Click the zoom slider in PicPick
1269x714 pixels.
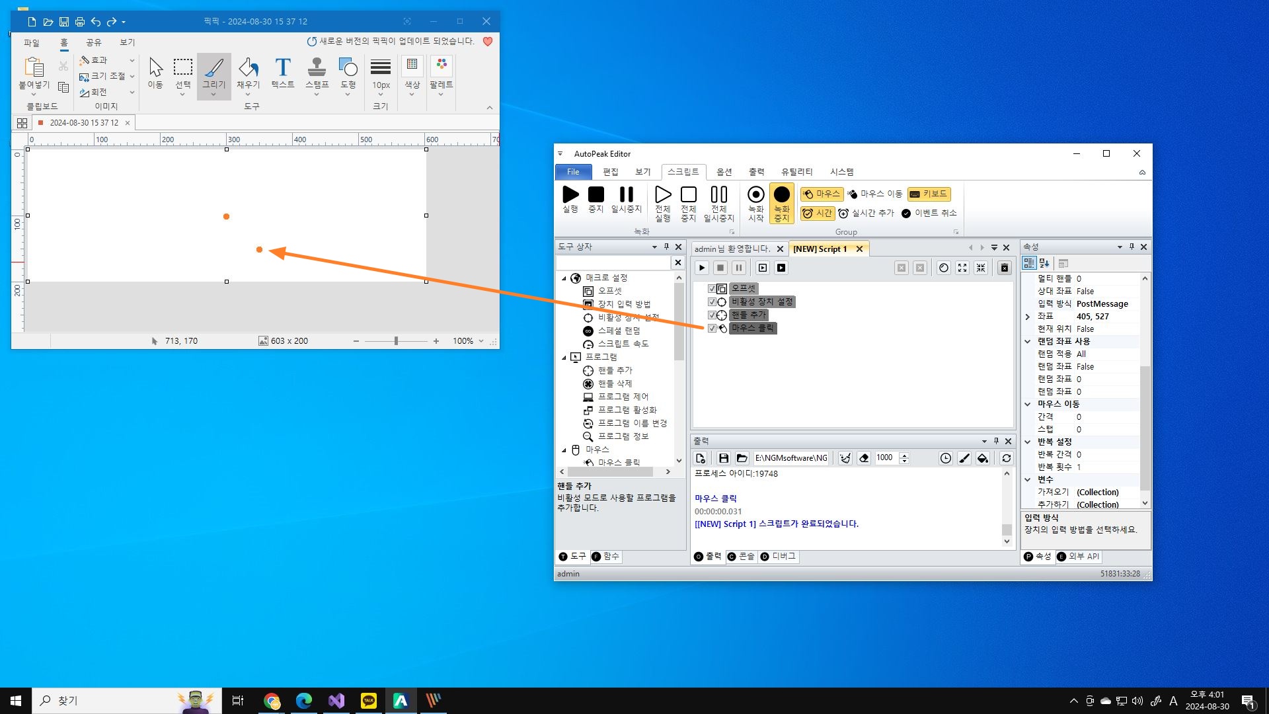[396, 341]
